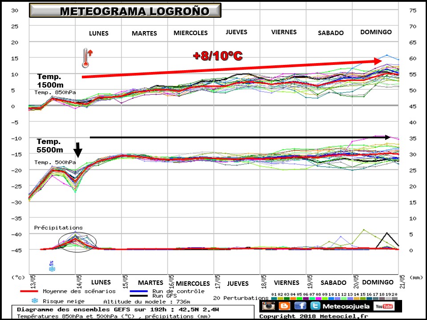Click the JUEVES header at chart top
427x320 pixels.
236,32
